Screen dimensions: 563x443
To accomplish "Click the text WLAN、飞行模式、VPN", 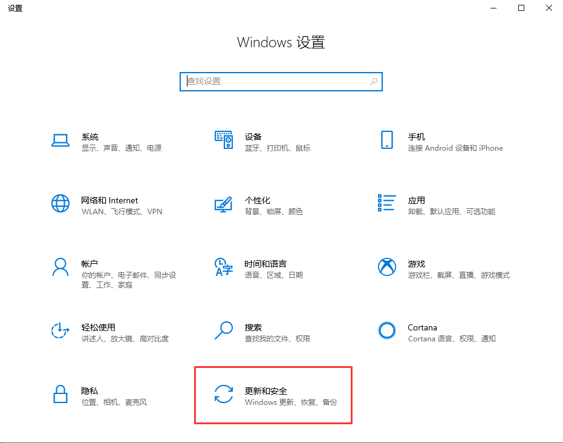I will (122, 212).
